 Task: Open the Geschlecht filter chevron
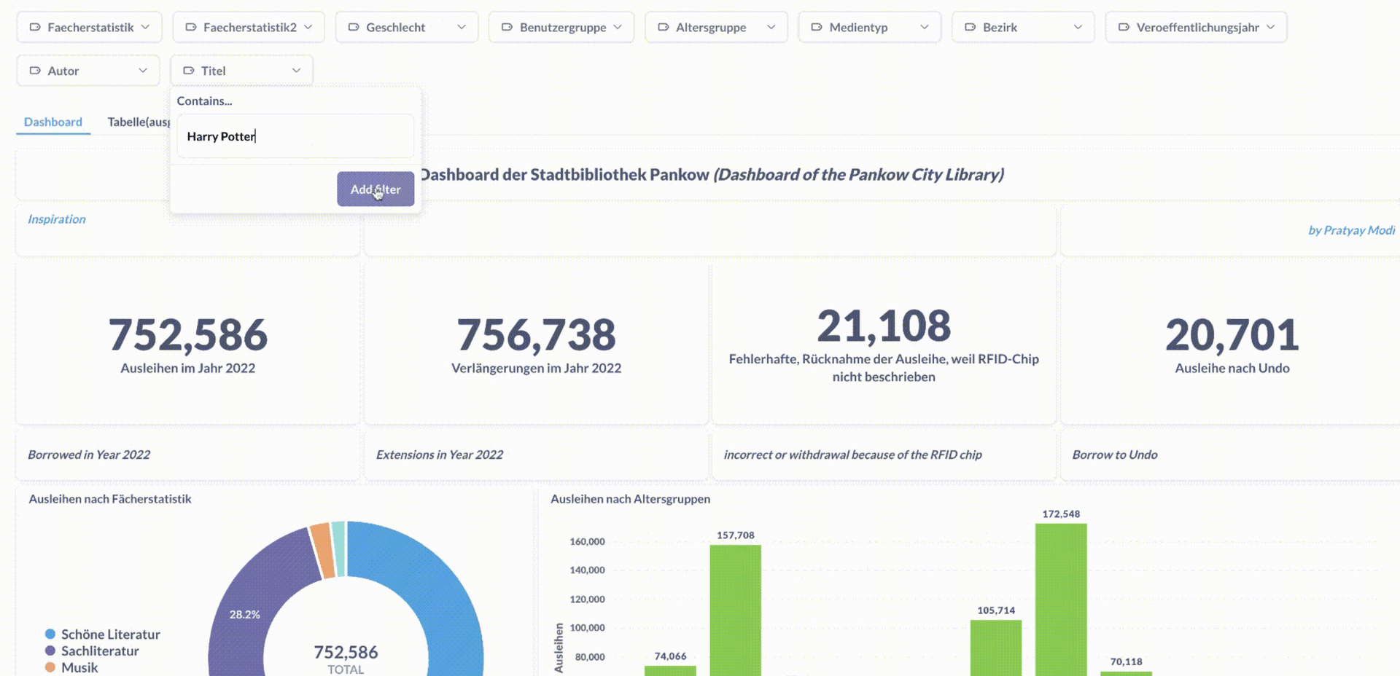[462, 27]
